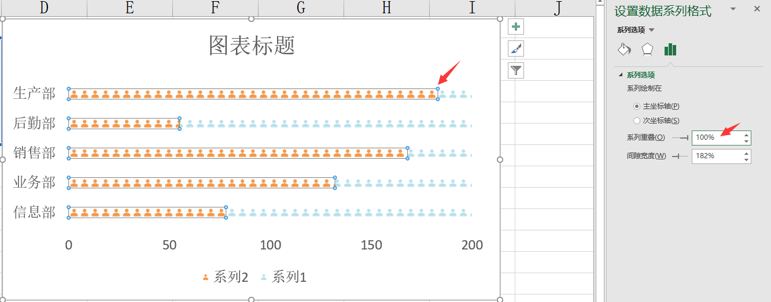Click the chart title 图表标题

(252, 45)
